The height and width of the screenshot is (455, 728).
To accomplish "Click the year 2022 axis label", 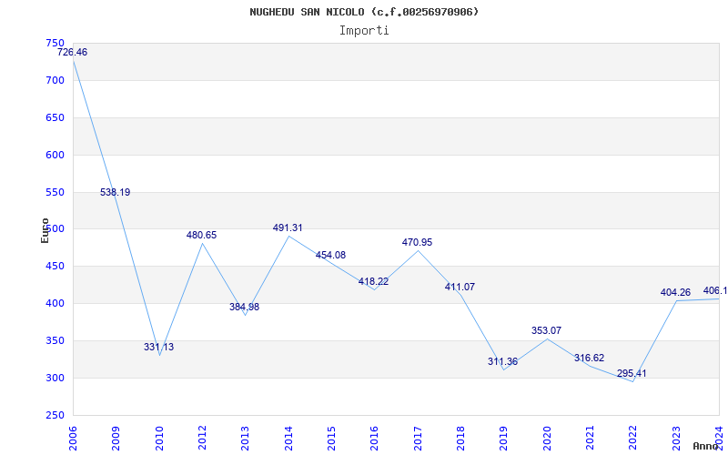I will pyautogui.click(x=633, y=439).
